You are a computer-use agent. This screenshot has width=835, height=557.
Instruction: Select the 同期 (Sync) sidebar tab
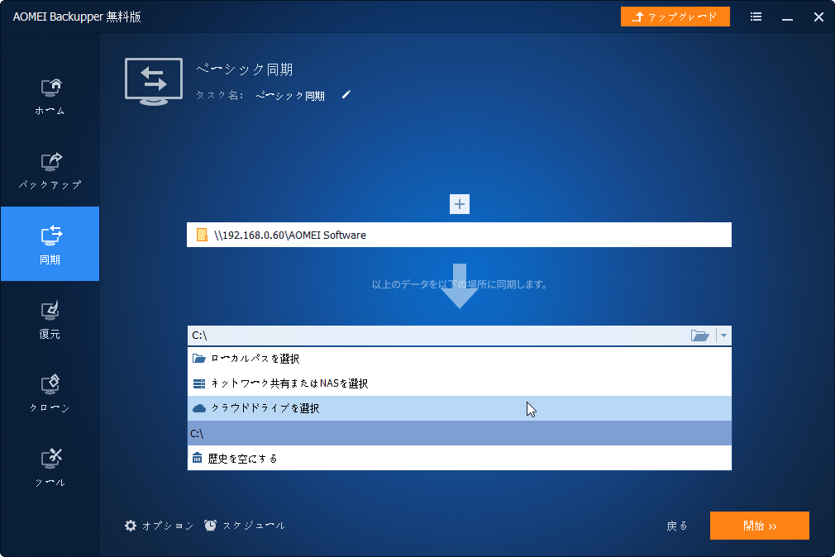50,244
